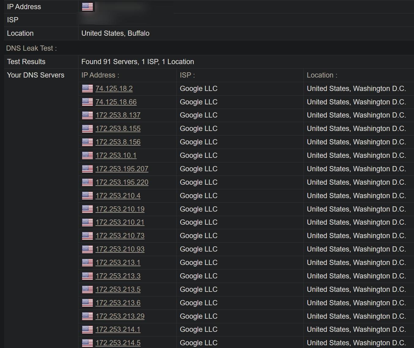
Task: Click the US flag next to 172.253.195.207
Action: point(87,169)
